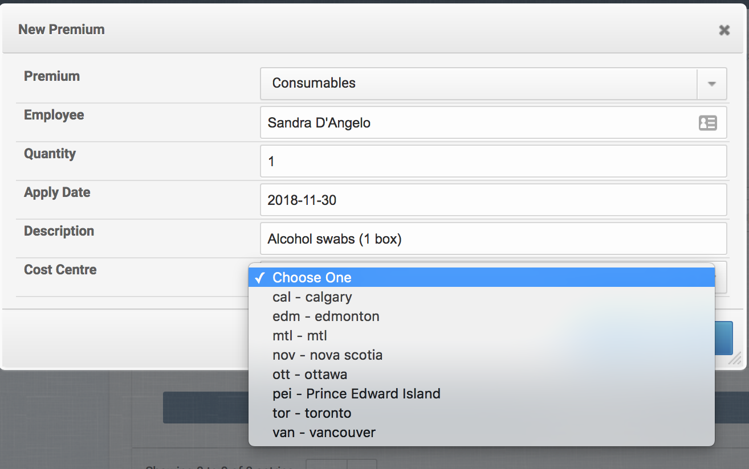The image size is (749, 469).
Task: Click the Consumables premium combo box
Action: pyautogui.click(x=478, y=84)
